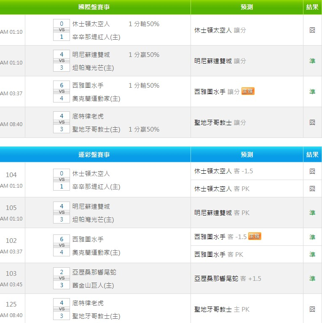Click the 主推 badge beside 西雅圖水手 讓分
Screen dimensions: 322x323
click(248, 91)
